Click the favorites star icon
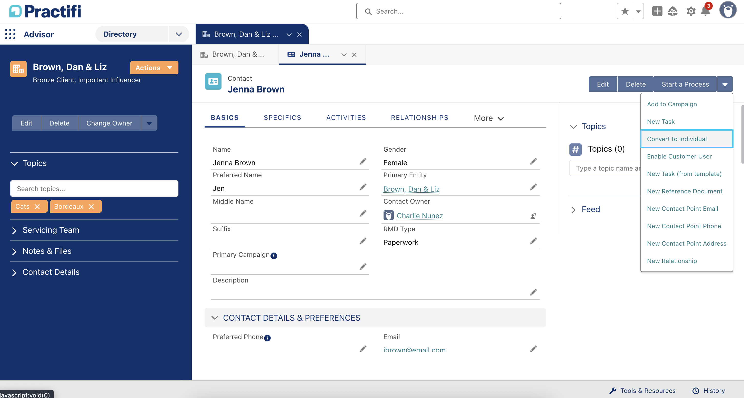744x398 pixels. pos(625,11)
